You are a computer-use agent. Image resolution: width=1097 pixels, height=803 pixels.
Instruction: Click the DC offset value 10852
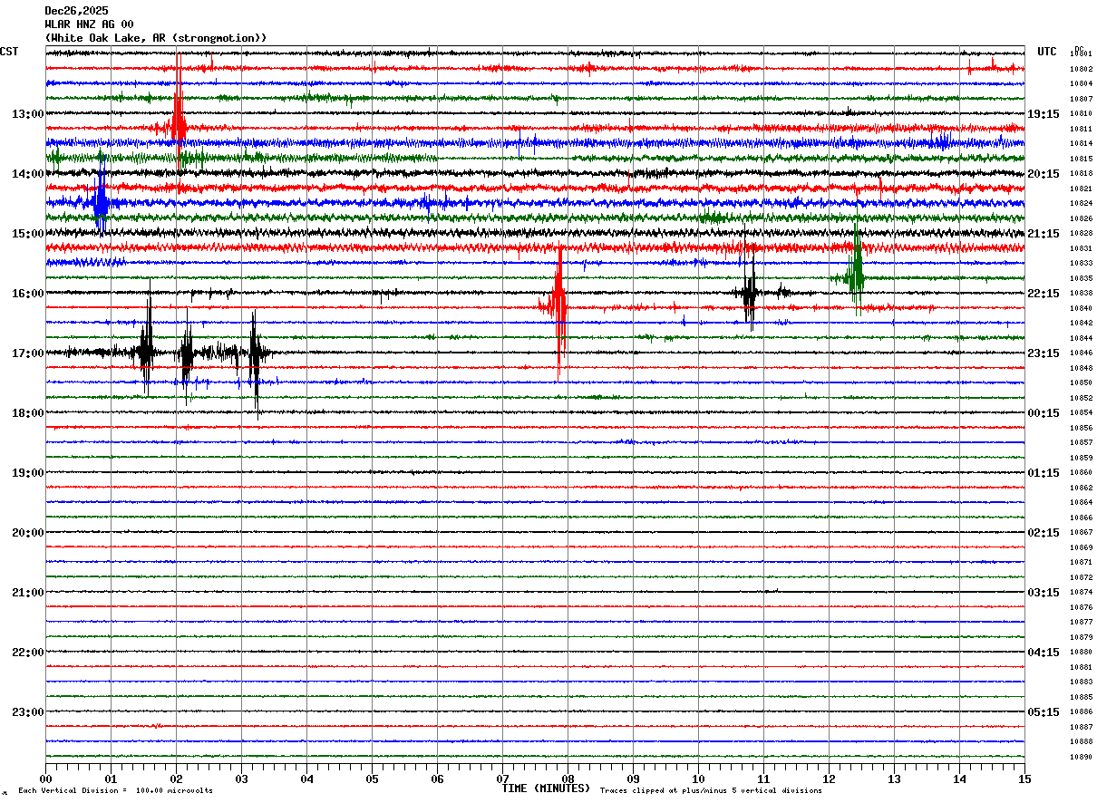pyautogui.click(x=1080, y=398)
